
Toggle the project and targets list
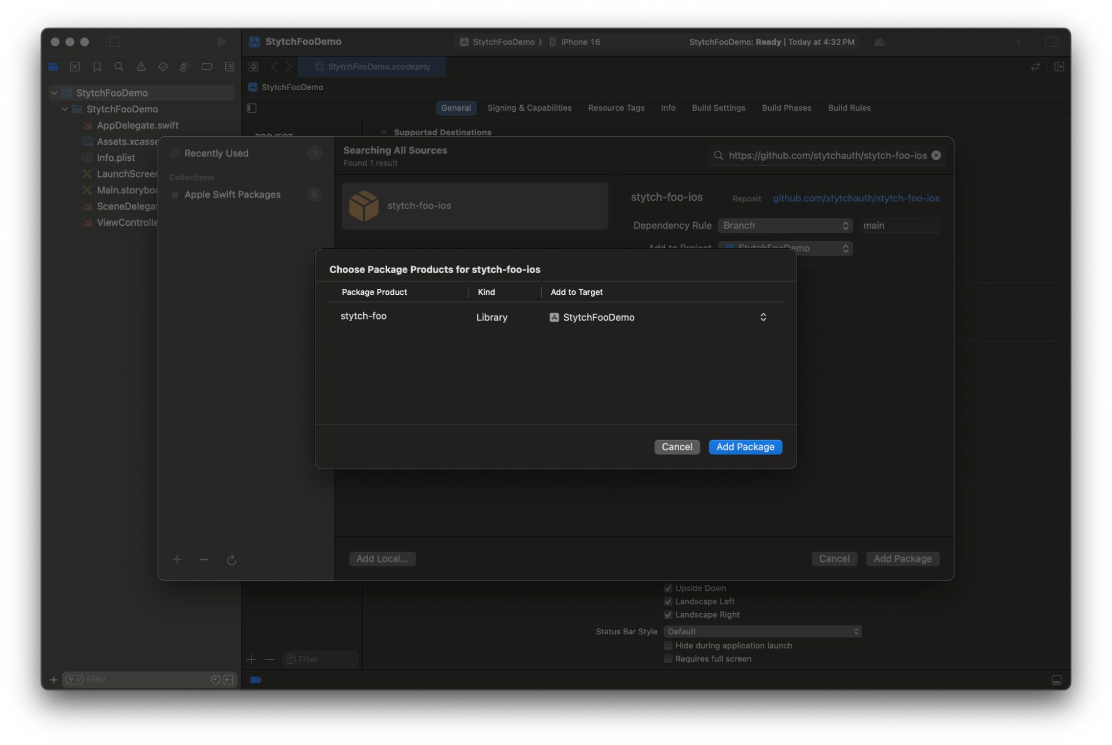click(251, 108)
